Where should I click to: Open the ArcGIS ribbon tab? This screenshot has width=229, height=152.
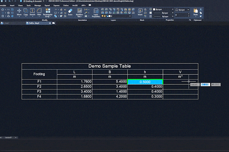[x=75, y=5]
